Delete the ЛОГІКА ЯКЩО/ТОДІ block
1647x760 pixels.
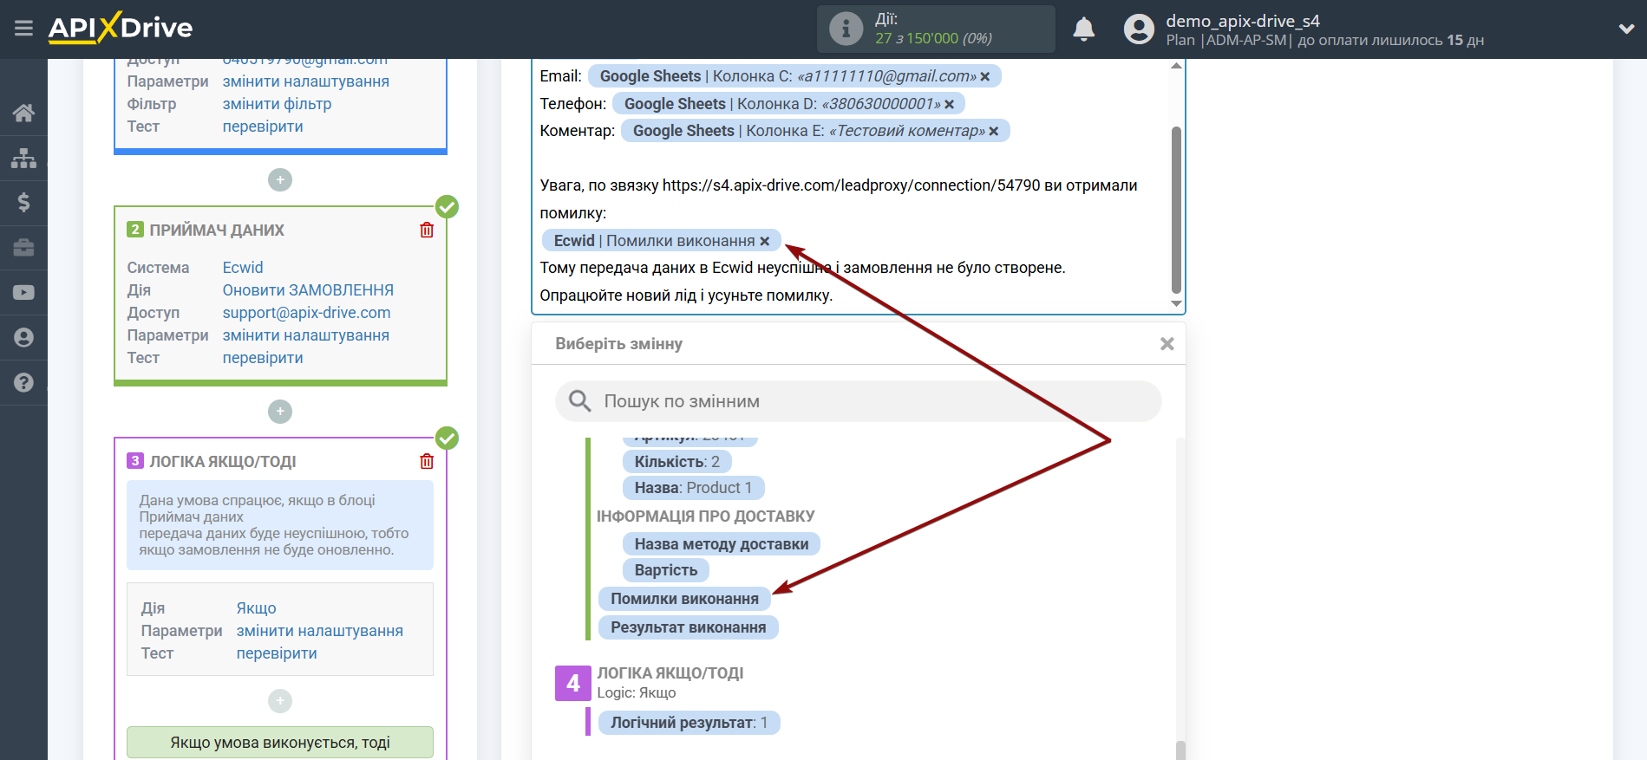click(427, 461)
